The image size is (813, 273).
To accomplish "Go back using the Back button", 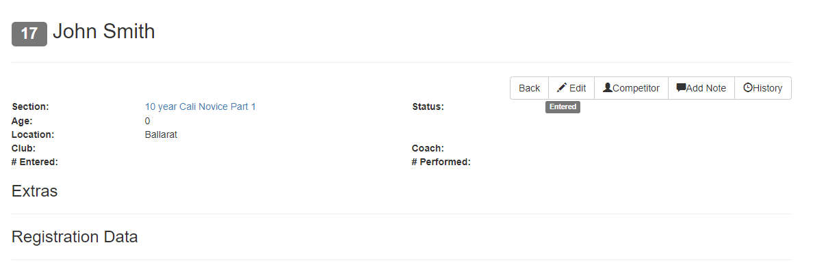I will click(x=530, y=88).
